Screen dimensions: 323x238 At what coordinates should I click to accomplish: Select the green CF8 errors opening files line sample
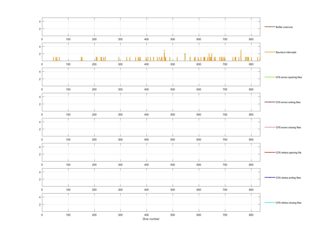coord(270,77)
